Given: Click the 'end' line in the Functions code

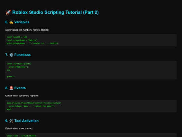Looking at the screenshot, I should click(8, 70).
